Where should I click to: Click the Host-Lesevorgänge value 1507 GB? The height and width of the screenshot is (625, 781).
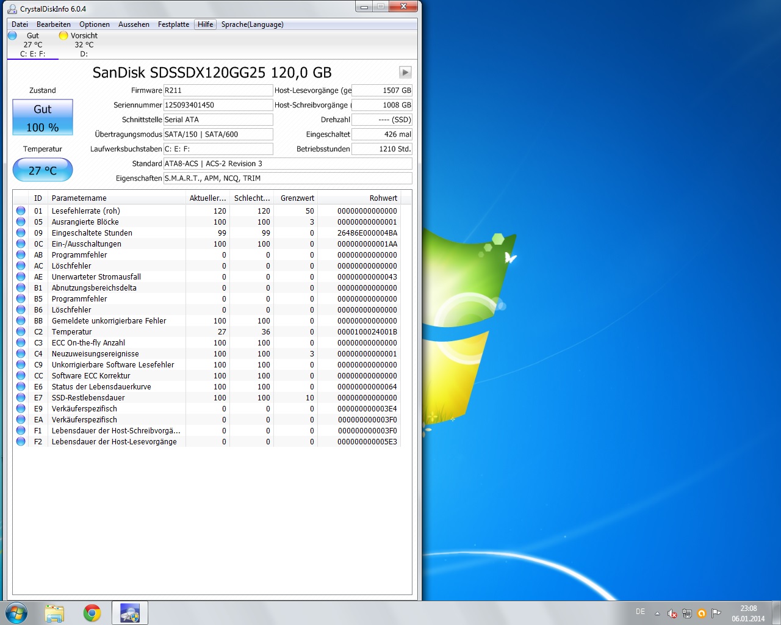382,90
